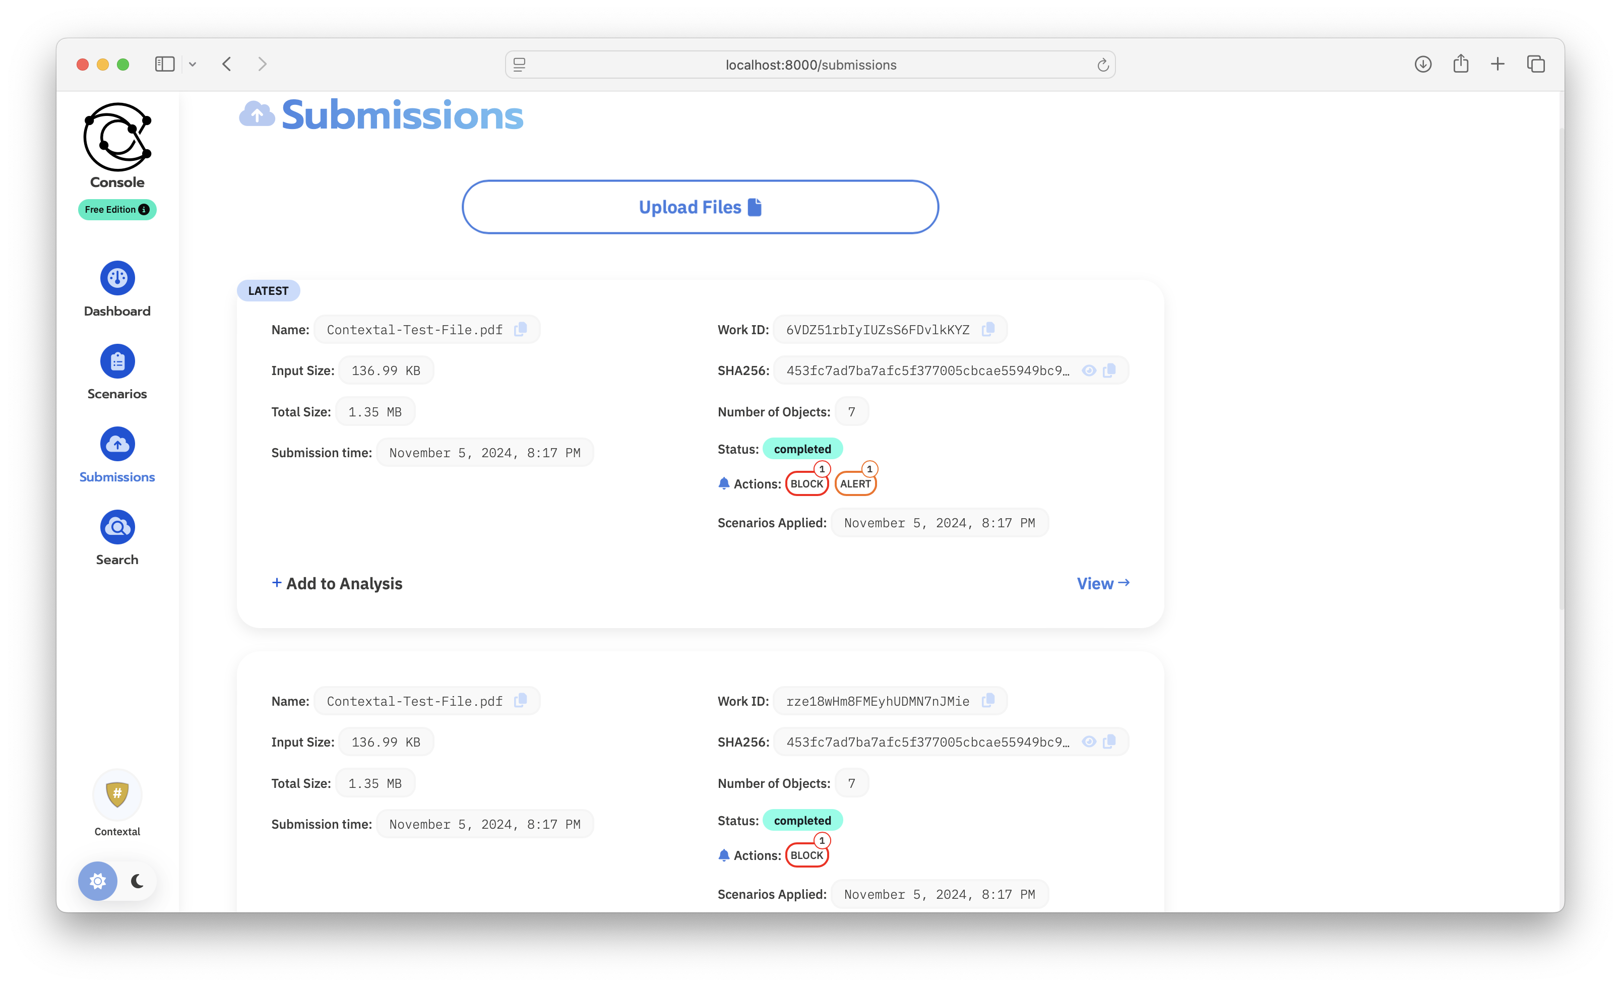The height and width of the screenshot is (987, 1621).
Task: Reveal full SHA256 of the latest submission
Action: click(1089, 371)
